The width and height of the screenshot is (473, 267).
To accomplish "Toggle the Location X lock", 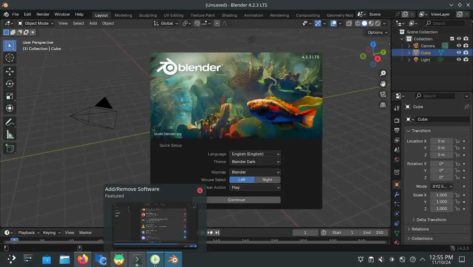I will point(457,141).
